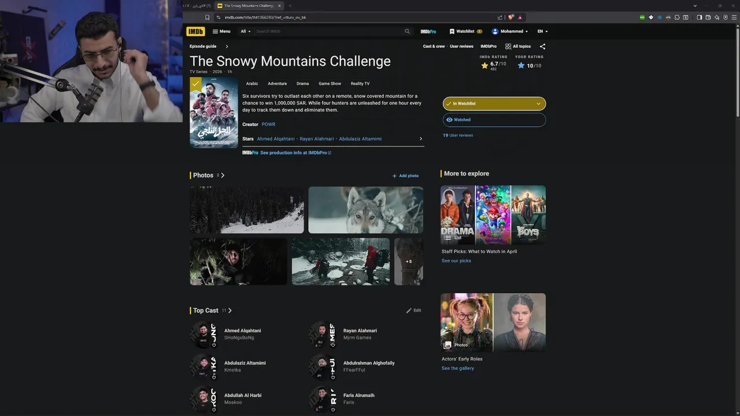The image size is (740, 416).
Task: Favorite Abdulrahman Alghofaily with heart icon
Action: (333, 377)
